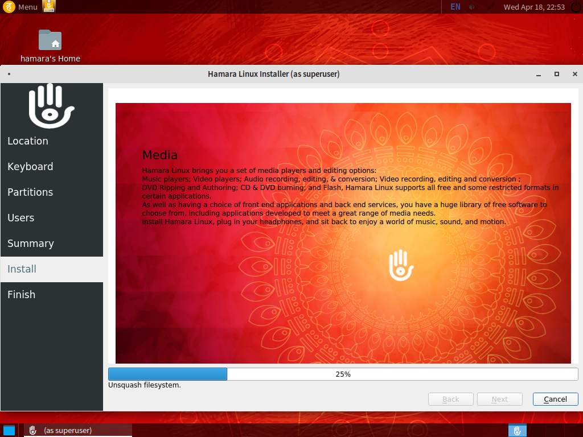583x437 pixels.
Task: Select the Keyboard step in sidebar
Action: [x=30, y=167]
